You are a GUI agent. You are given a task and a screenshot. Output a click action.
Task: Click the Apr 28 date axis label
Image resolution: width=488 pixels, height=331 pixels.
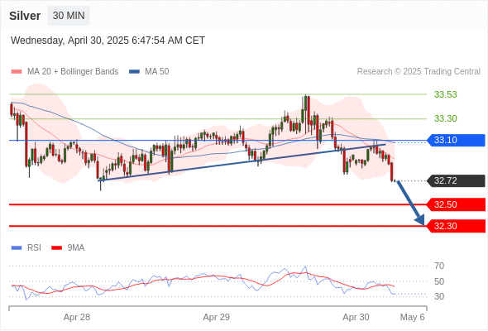77,317
